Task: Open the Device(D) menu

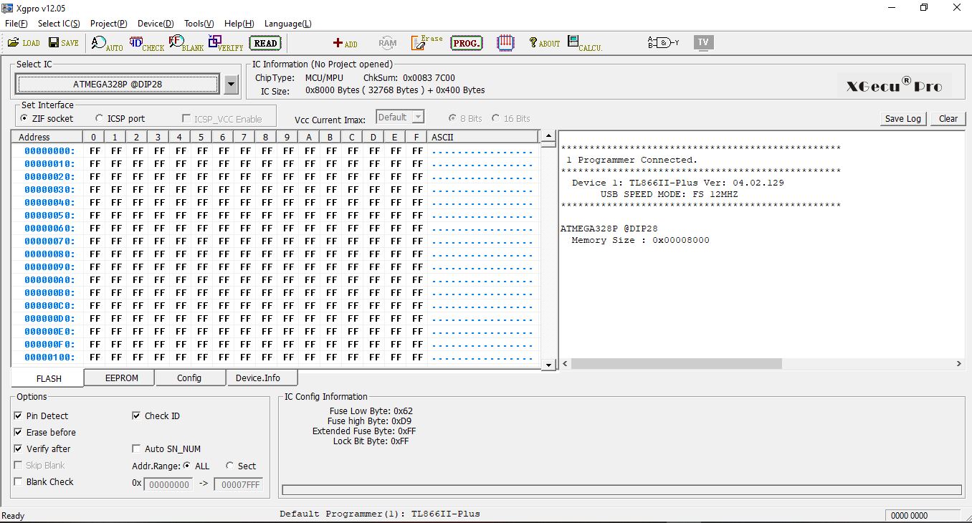Action: (x=156, y=24)
